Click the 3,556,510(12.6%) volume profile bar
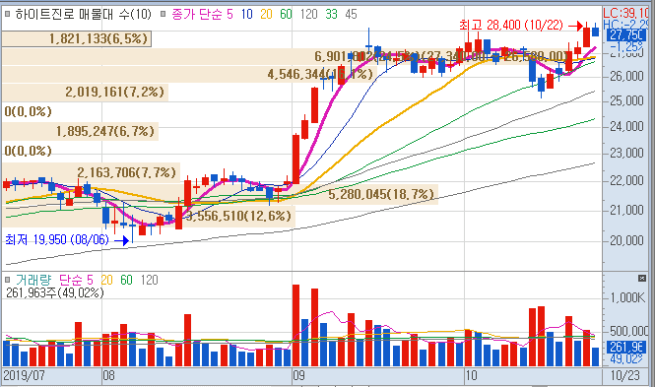Viewport: 655px width, 387px height. (149, 217)
